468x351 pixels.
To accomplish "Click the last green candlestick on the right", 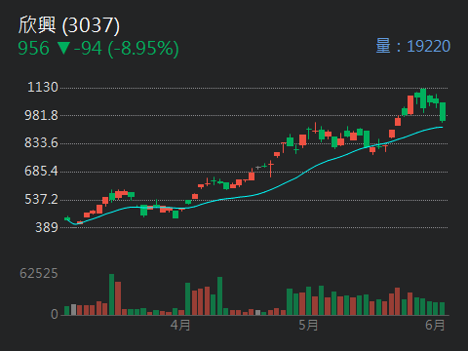I will pos(443,112).
